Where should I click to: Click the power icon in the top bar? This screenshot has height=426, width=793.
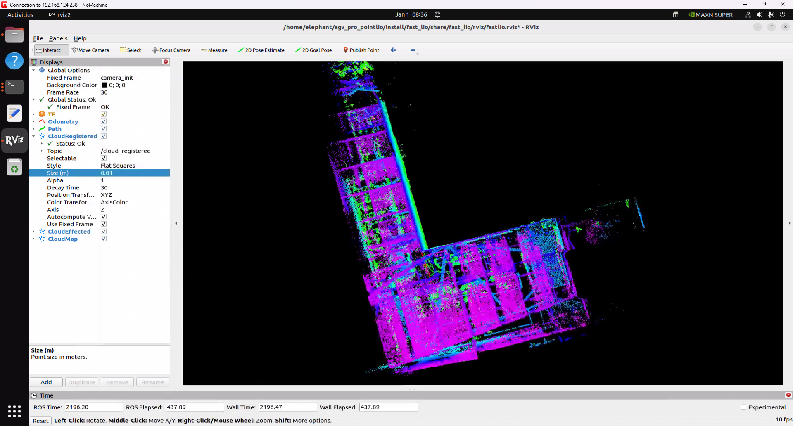[782, 14]
